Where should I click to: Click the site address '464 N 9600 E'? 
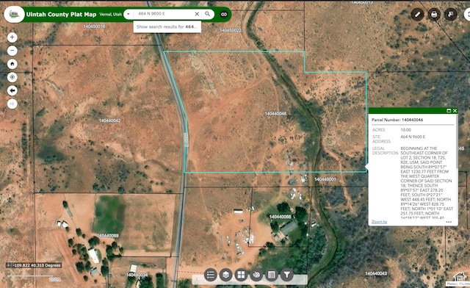413,137
